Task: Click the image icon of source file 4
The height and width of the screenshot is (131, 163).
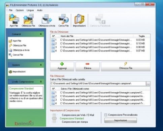Action: tap(53, 51)
